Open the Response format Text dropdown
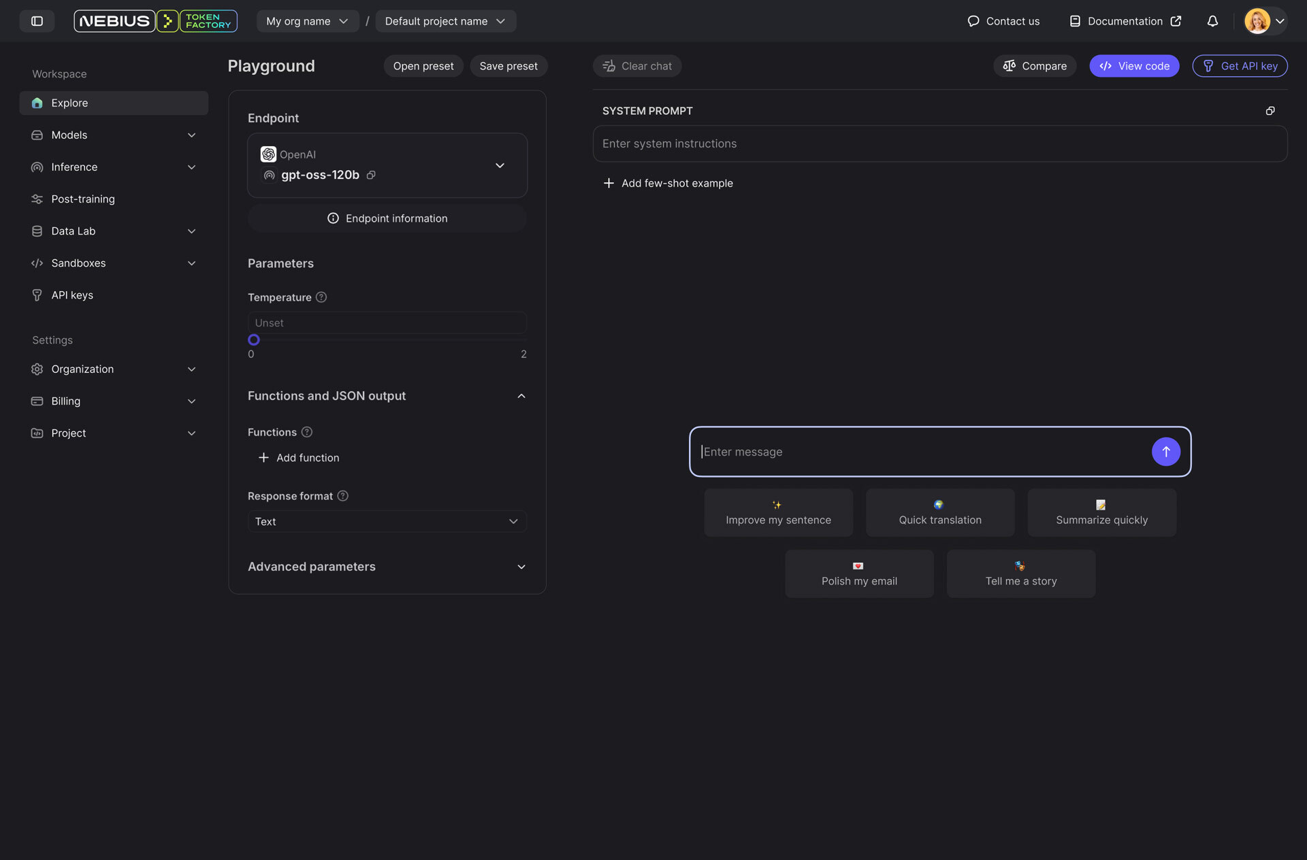The image size is (1307, 860). pyautogui.click(x=387, y=521)
